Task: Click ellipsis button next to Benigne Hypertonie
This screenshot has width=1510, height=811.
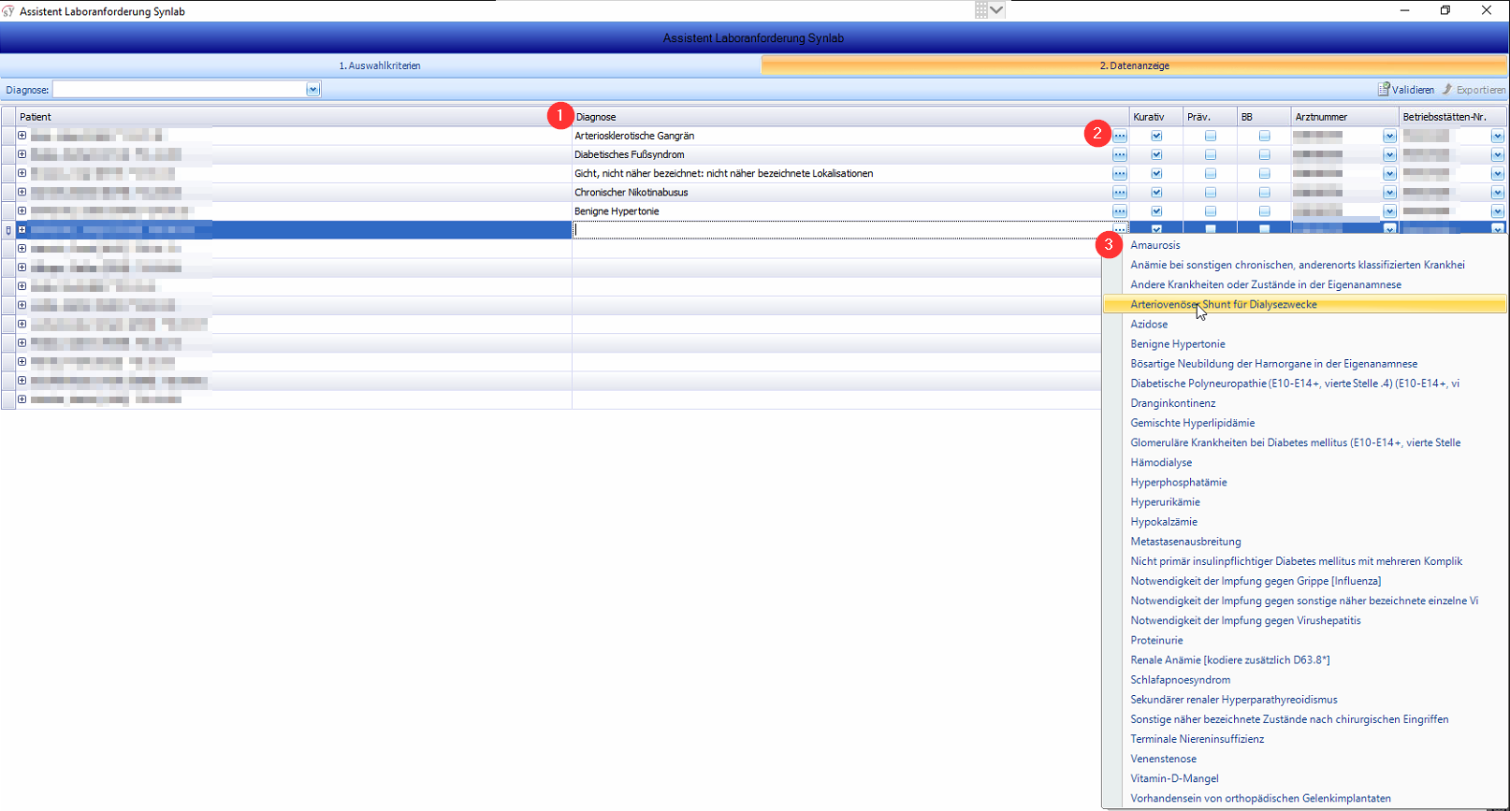Action: 1119,211
